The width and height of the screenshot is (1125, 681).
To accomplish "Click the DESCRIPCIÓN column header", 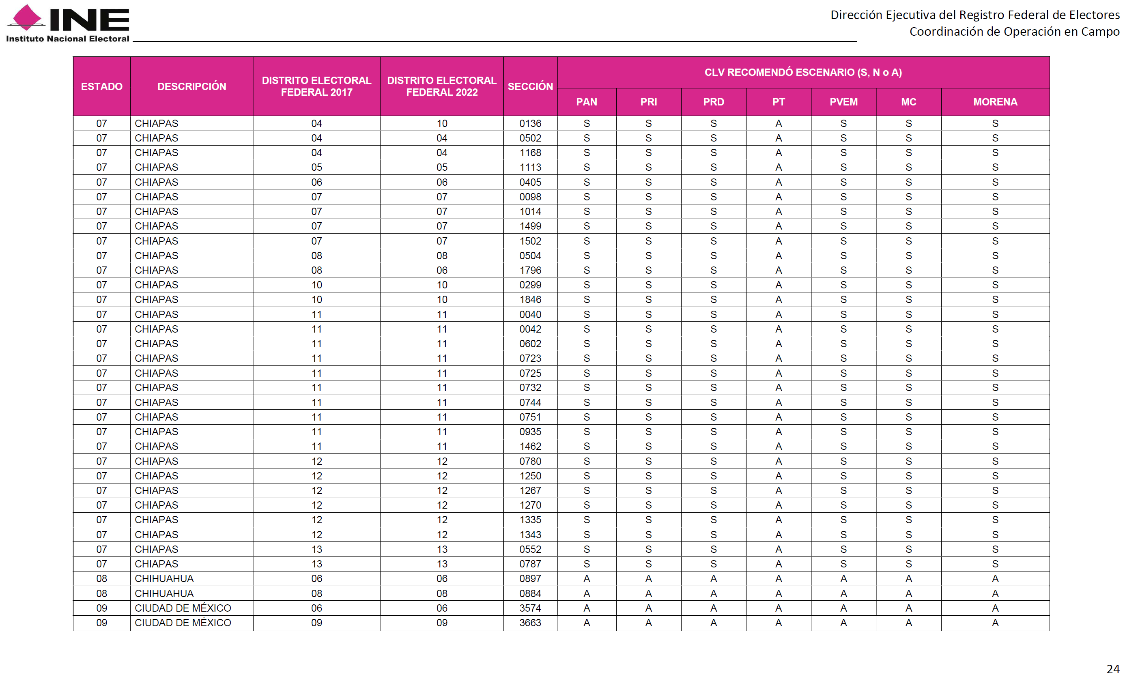I will [191, 86].
